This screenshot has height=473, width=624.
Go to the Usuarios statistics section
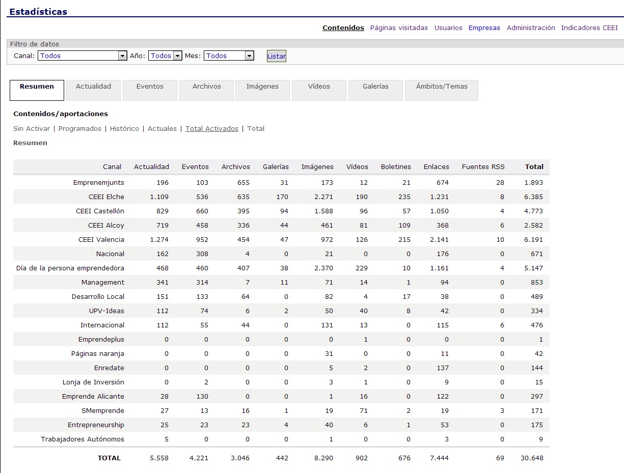(x=448, y=28)
